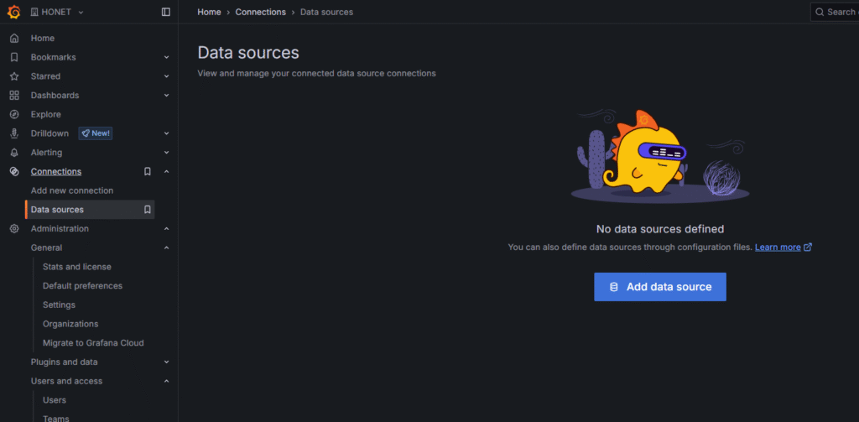Click the Search field in top bar
Viewport: 859px width, 422px height.
coord(835,12)
